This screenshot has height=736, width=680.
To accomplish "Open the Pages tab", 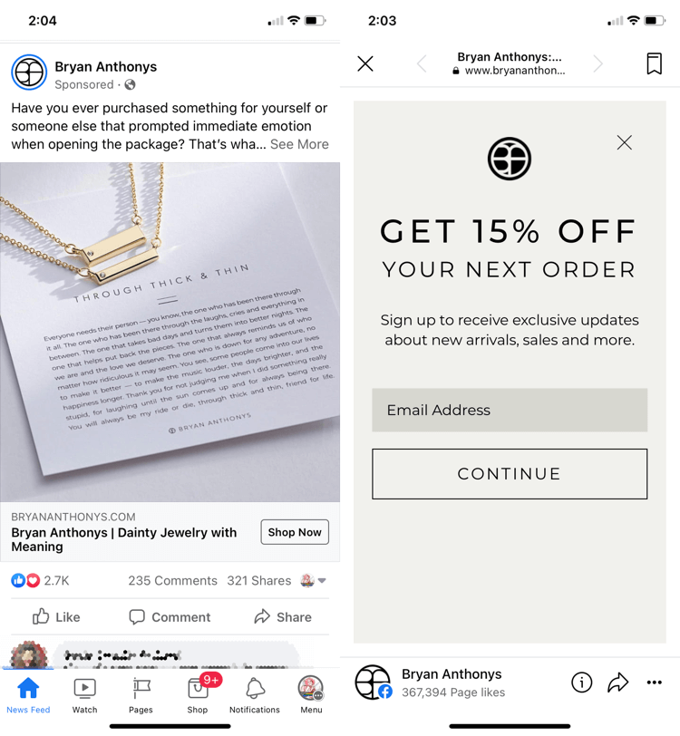I will point(141,696).
